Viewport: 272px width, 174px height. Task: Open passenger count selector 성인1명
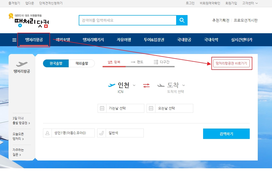point(69,133)
